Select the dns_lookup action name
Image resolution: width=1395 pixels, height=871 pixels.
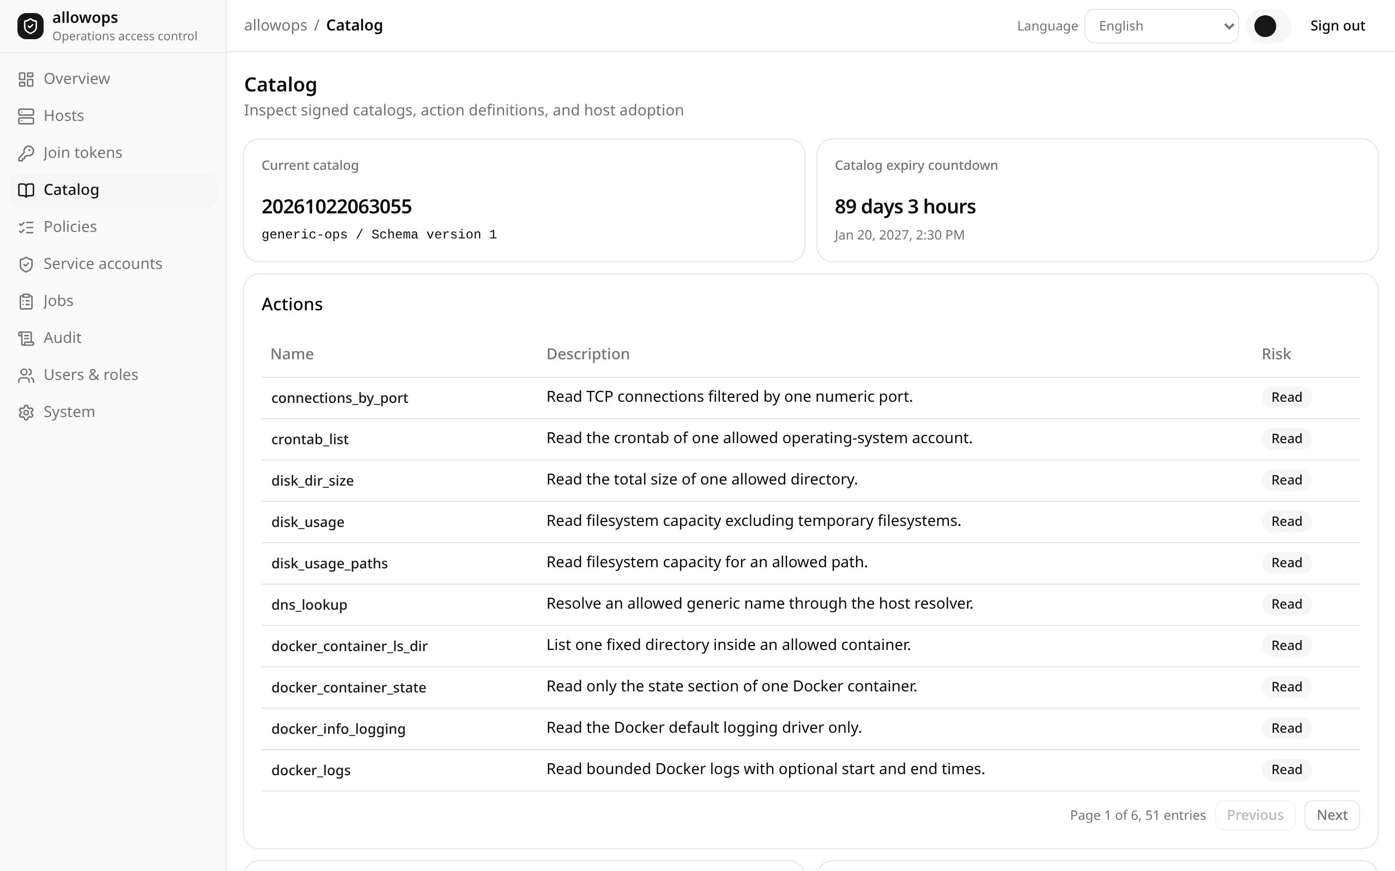coord(309,605)
